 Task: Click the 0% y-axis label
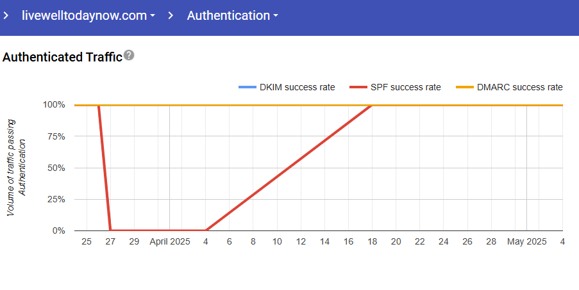(x=58, y=230)
